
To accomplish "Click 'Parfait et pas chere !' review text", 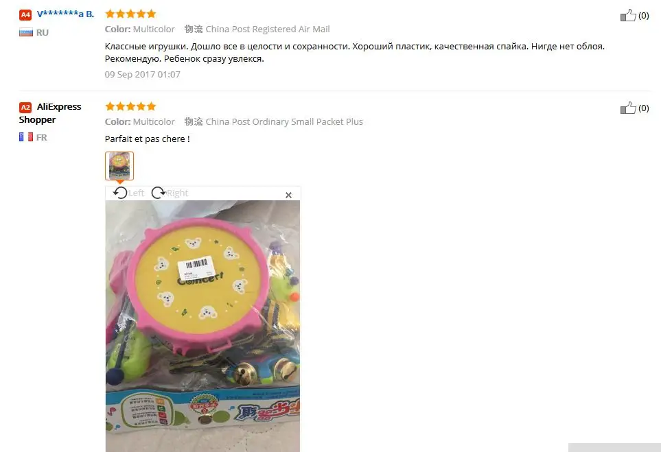I will [x=147, y=139].
